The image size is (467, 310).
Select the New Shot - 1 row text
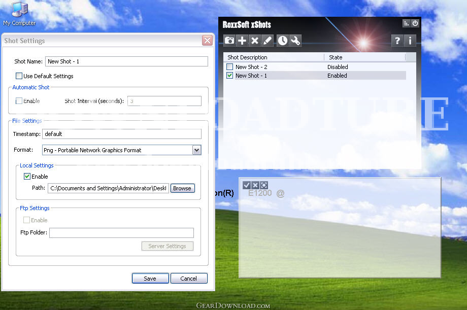tap(251, 76)
